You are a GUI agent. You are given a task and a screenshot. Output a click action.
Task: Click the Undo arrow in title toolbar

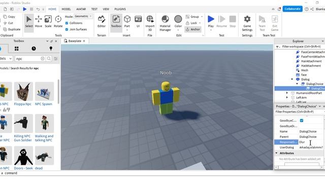click(38, 9)
